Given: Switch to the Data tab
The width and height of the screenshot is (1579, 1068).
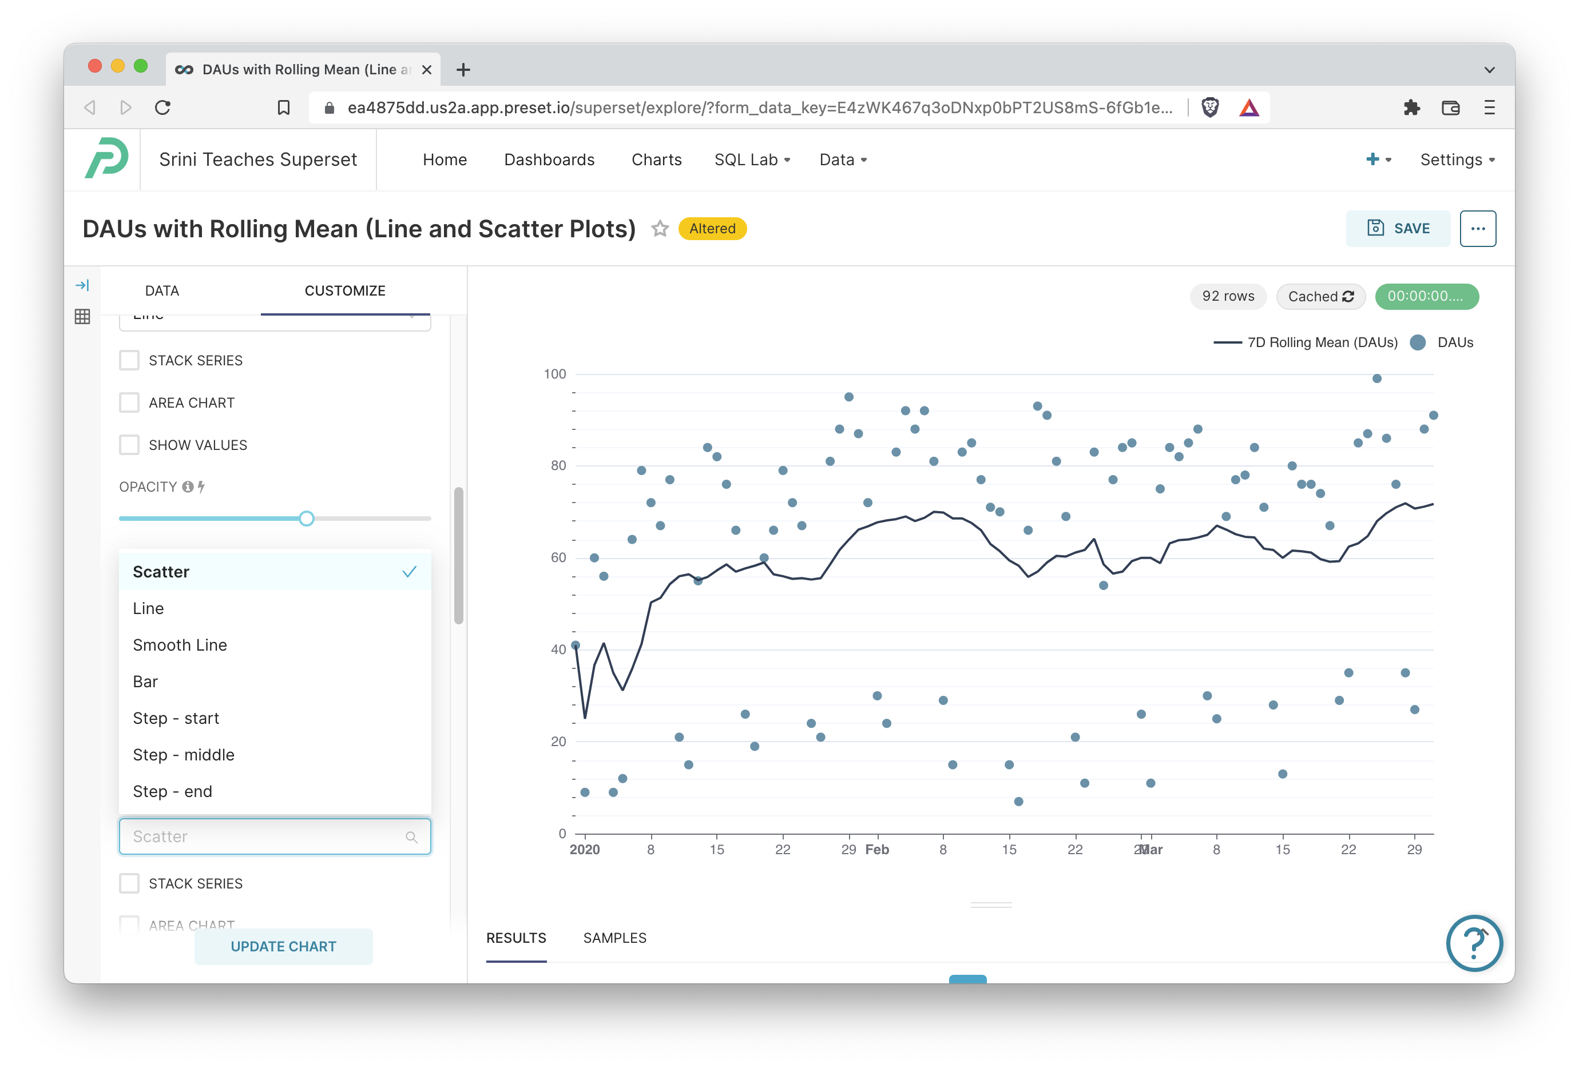Looking at the screenshot, I should (162, 290).
